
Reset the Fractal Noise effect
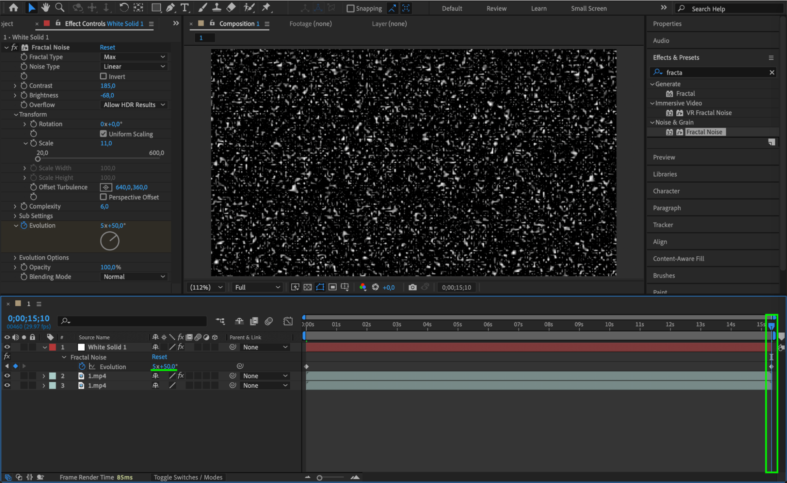[x=107, y=47]
